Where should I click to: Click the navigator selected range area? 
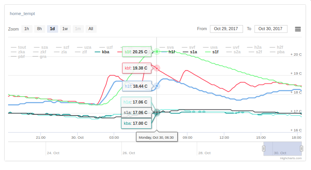(x=282, y=148)
